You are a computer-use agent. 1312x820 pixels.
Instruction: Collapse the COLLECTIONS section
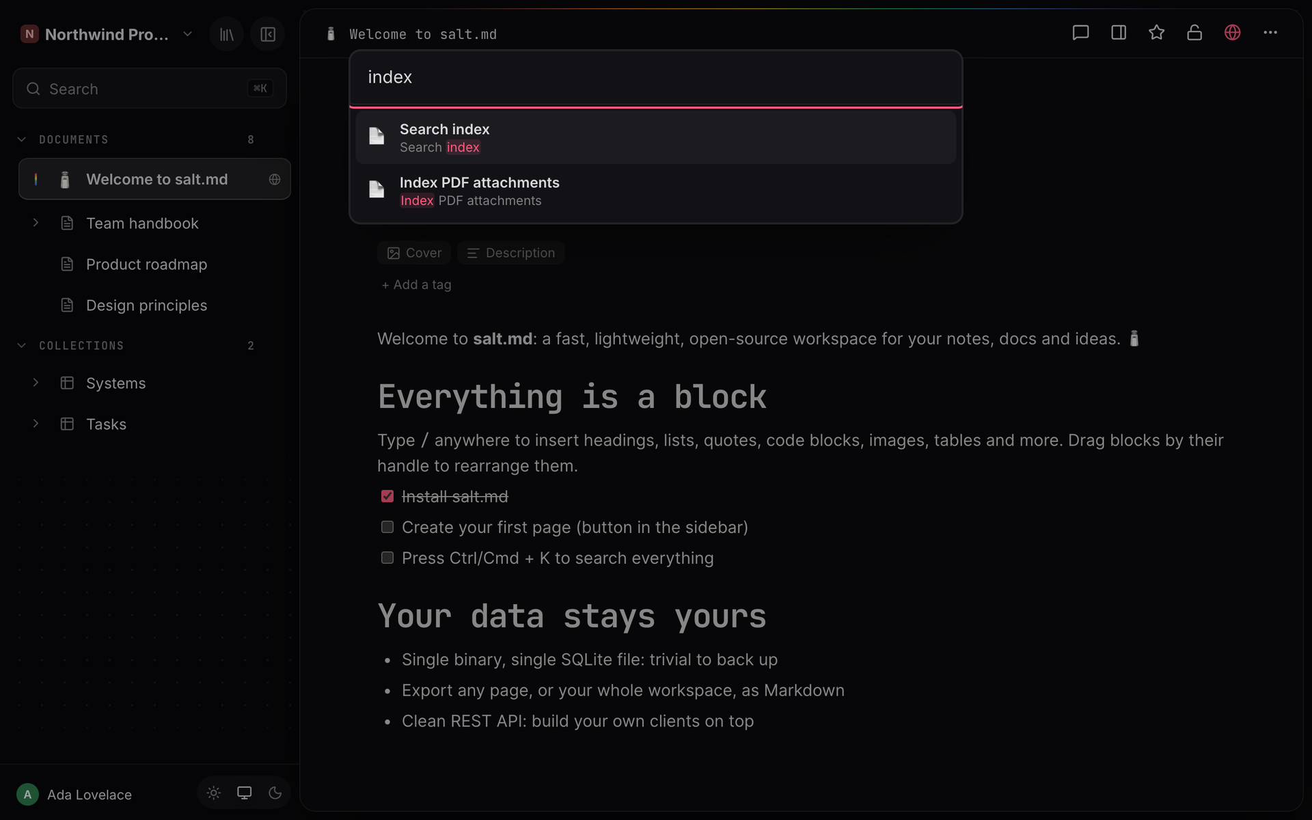click(22, 346)
